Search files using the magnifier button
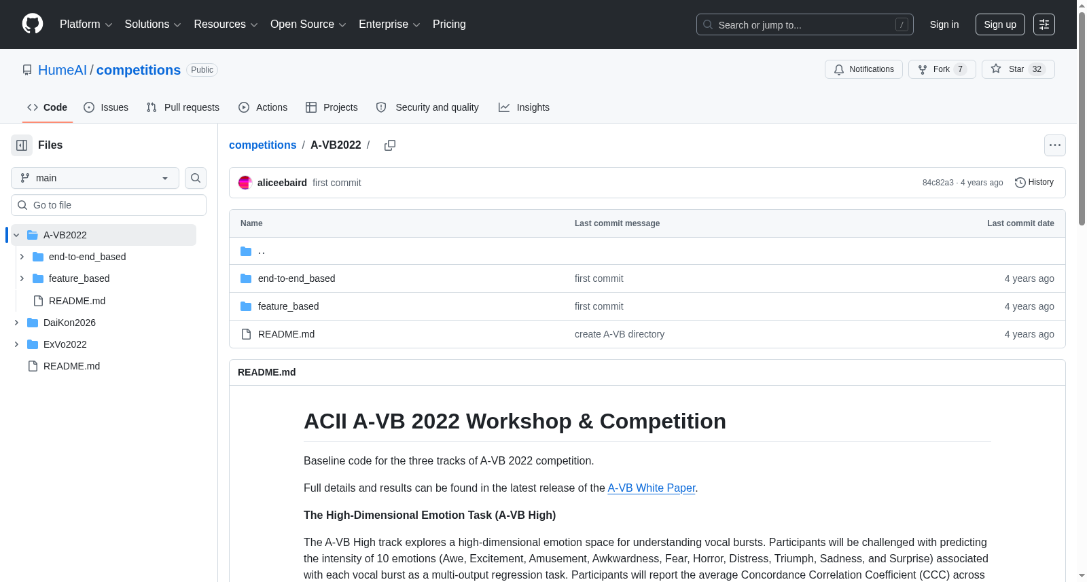Viewport: 1087px width, 582px height. (x=196, y=178)
